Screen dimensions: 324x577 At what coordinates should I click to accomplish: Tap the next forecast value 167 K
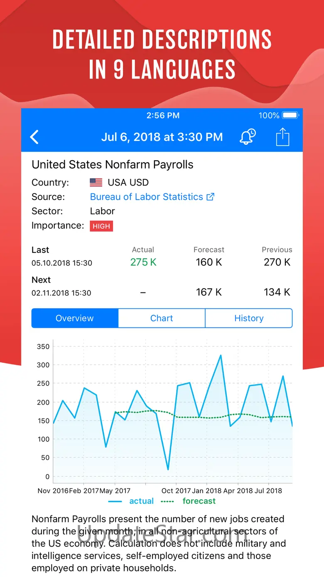(x=209, y=292)
